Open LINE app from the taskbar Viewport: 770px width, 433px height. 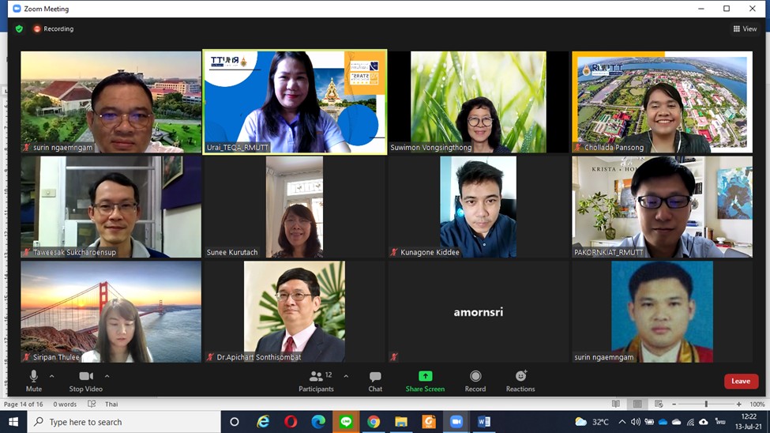(x=346, y=422)
